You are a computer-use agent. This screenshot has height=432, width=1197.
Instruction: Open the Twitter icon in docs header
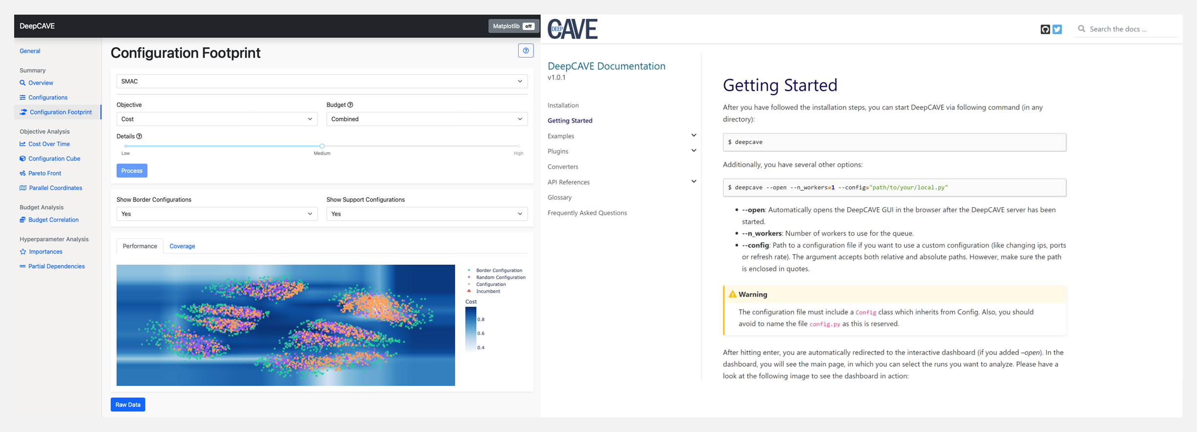coord(1057,29)
